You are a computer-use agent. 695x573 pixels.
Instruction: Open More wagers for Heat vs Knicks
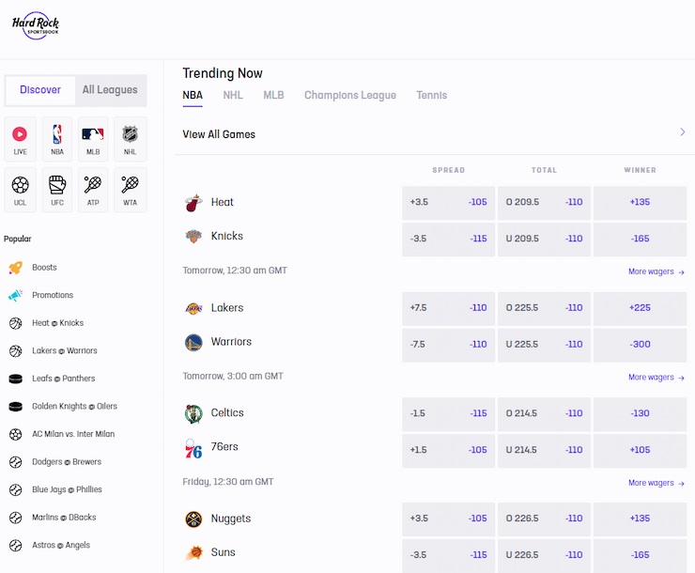pos(656,271)
